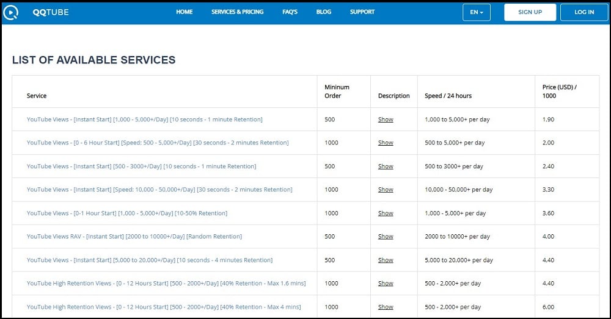The width and height of the screenshot is (611, 319).
Task: Select speed cell 500 to 5,000+ per day
Action: pos(455,143)
